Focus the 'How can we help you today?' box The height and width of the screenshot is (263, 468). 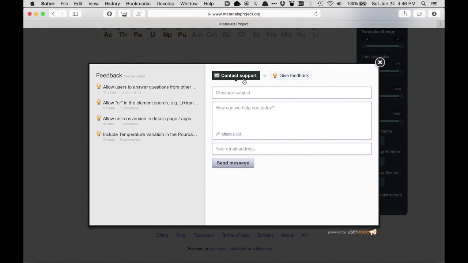pyautogui.click(x=292, y=121)
